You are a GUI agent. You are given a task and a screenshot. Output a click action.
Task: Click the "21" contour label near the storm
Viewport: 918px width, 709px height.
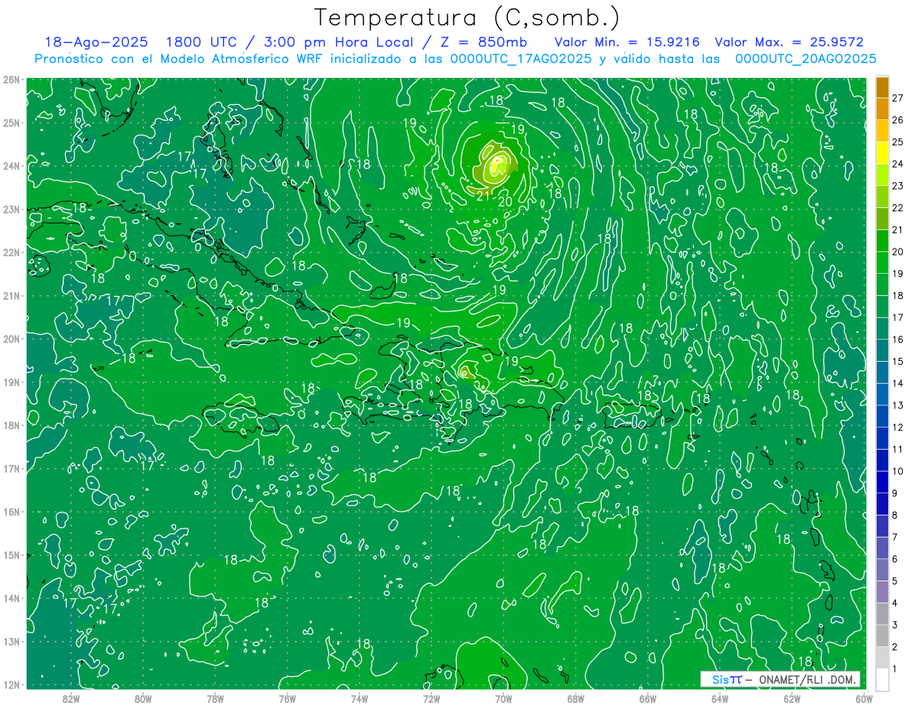483,197
